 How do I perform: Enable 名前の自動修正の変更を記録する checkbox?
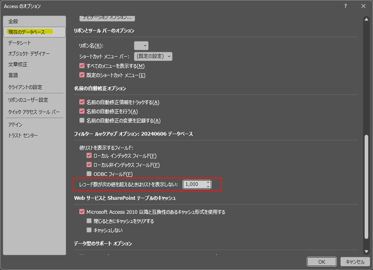point(82,120)
